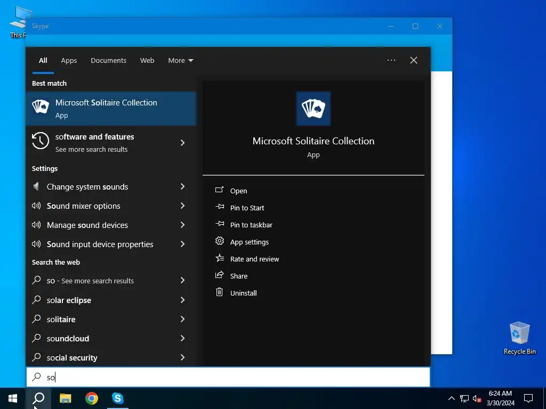Open the Windows Start menu

pyautogui.click(x=13, y=398)
